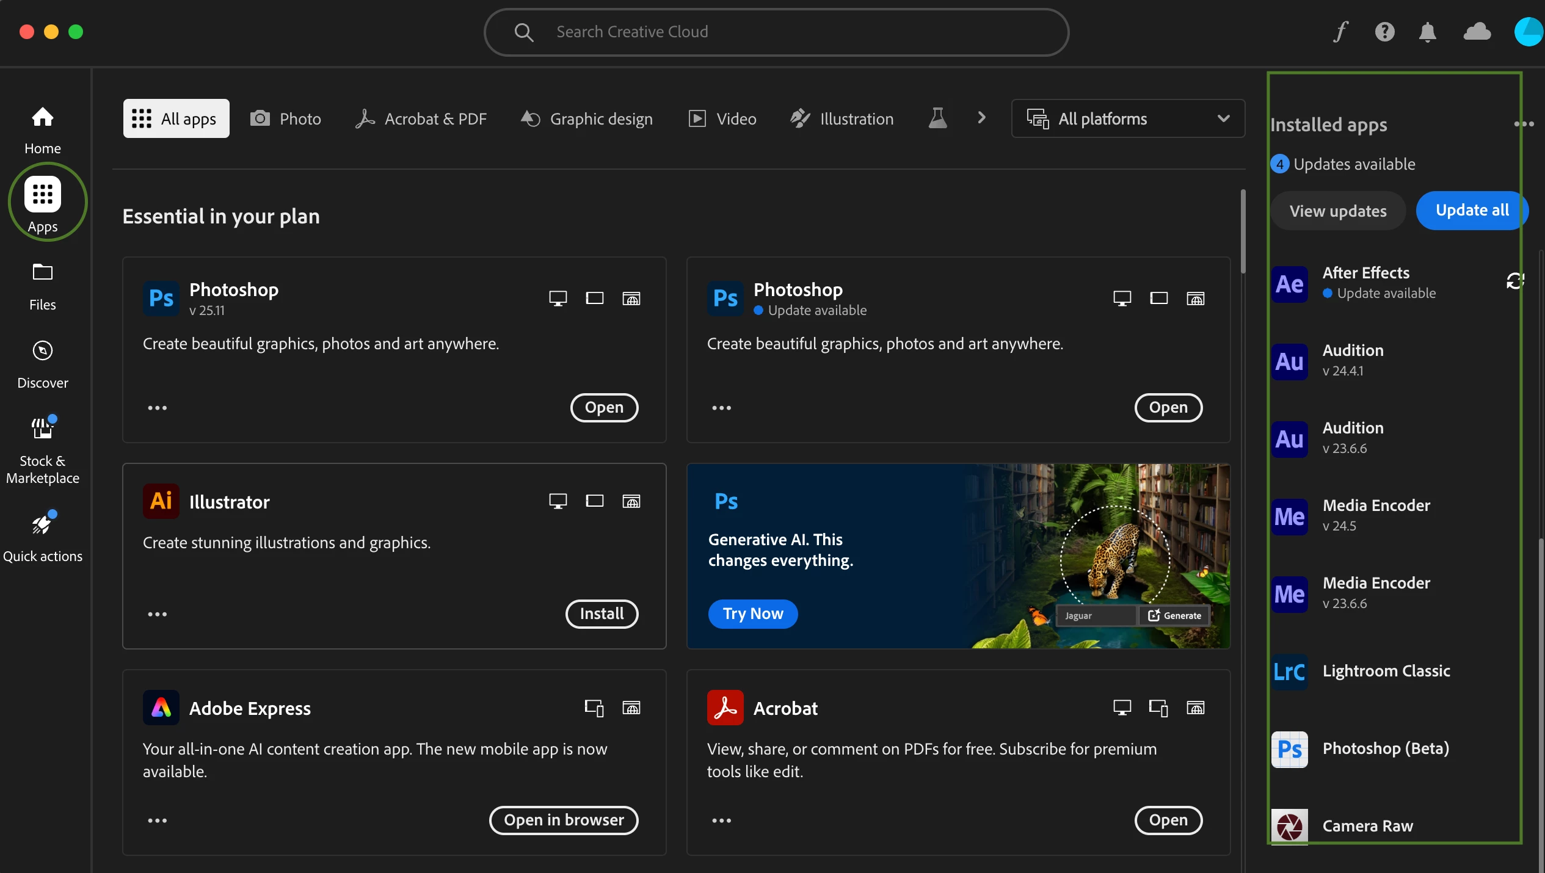Click the Search Creative Cloud field

pos(776,32)
